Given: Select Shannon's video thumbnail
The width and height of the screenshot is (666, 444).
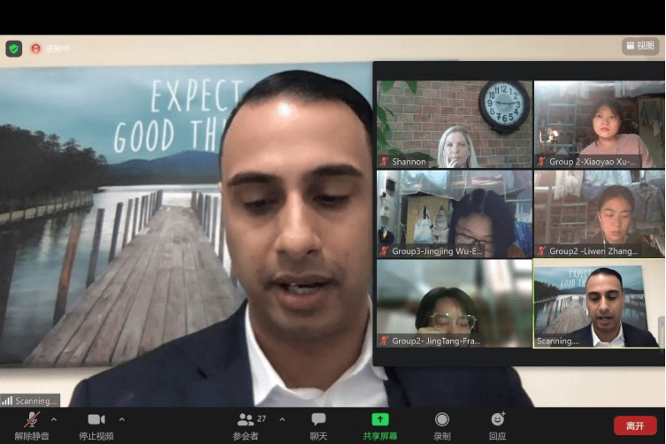Looking at the screenshot, I should [x=455, y=124].
